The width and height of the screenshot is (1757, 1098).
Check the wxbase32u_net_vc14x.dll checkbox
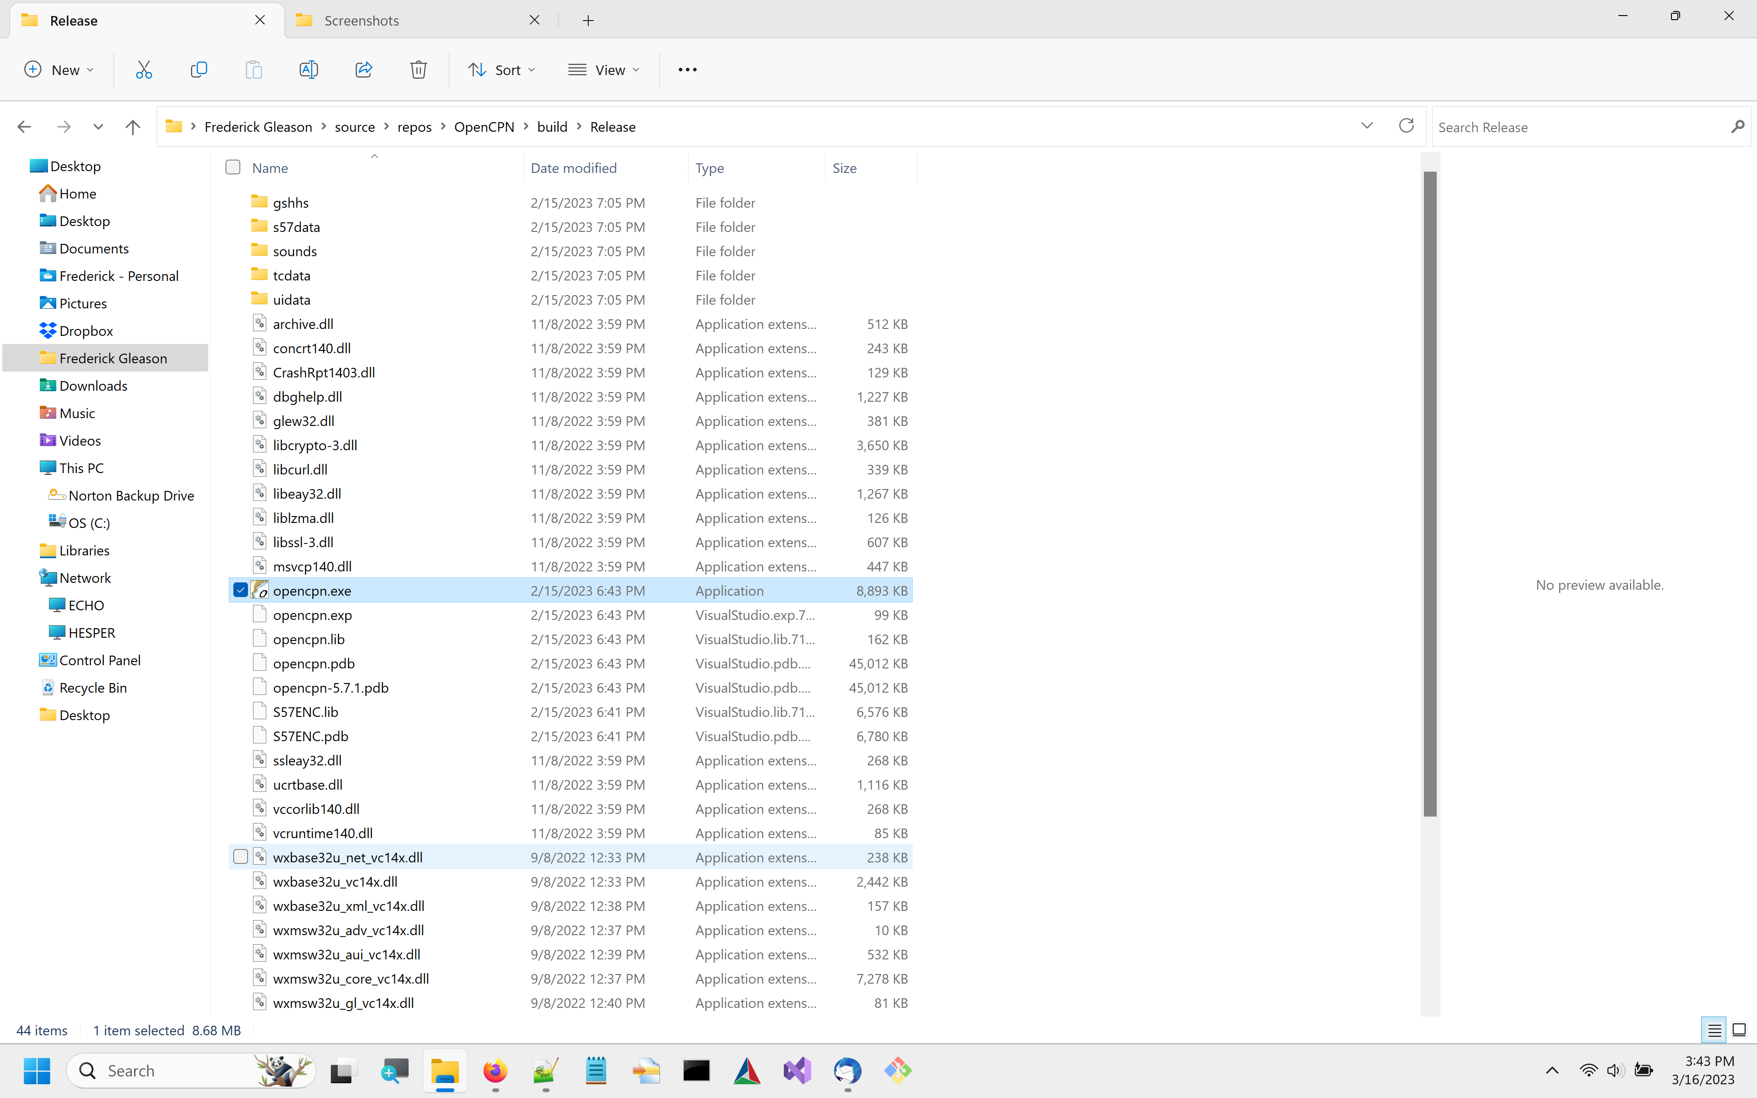coord(240,857)
